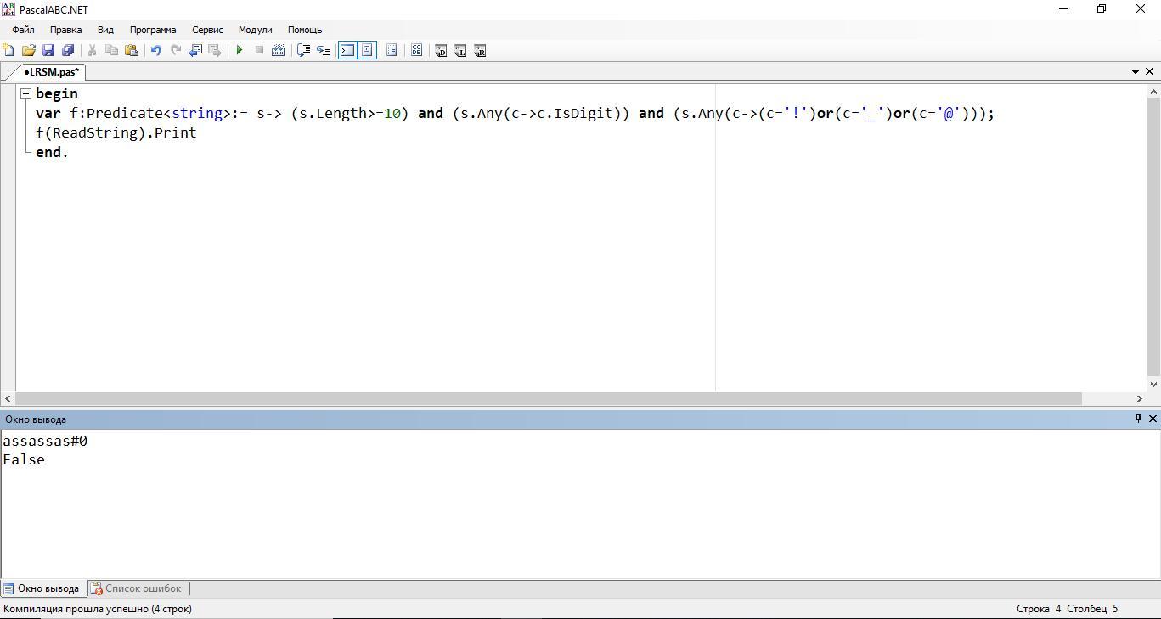This screenshot has height=619, width=1161.
Task: Click the 'f(ReadString).Print' code line
Action: point(116,133)
